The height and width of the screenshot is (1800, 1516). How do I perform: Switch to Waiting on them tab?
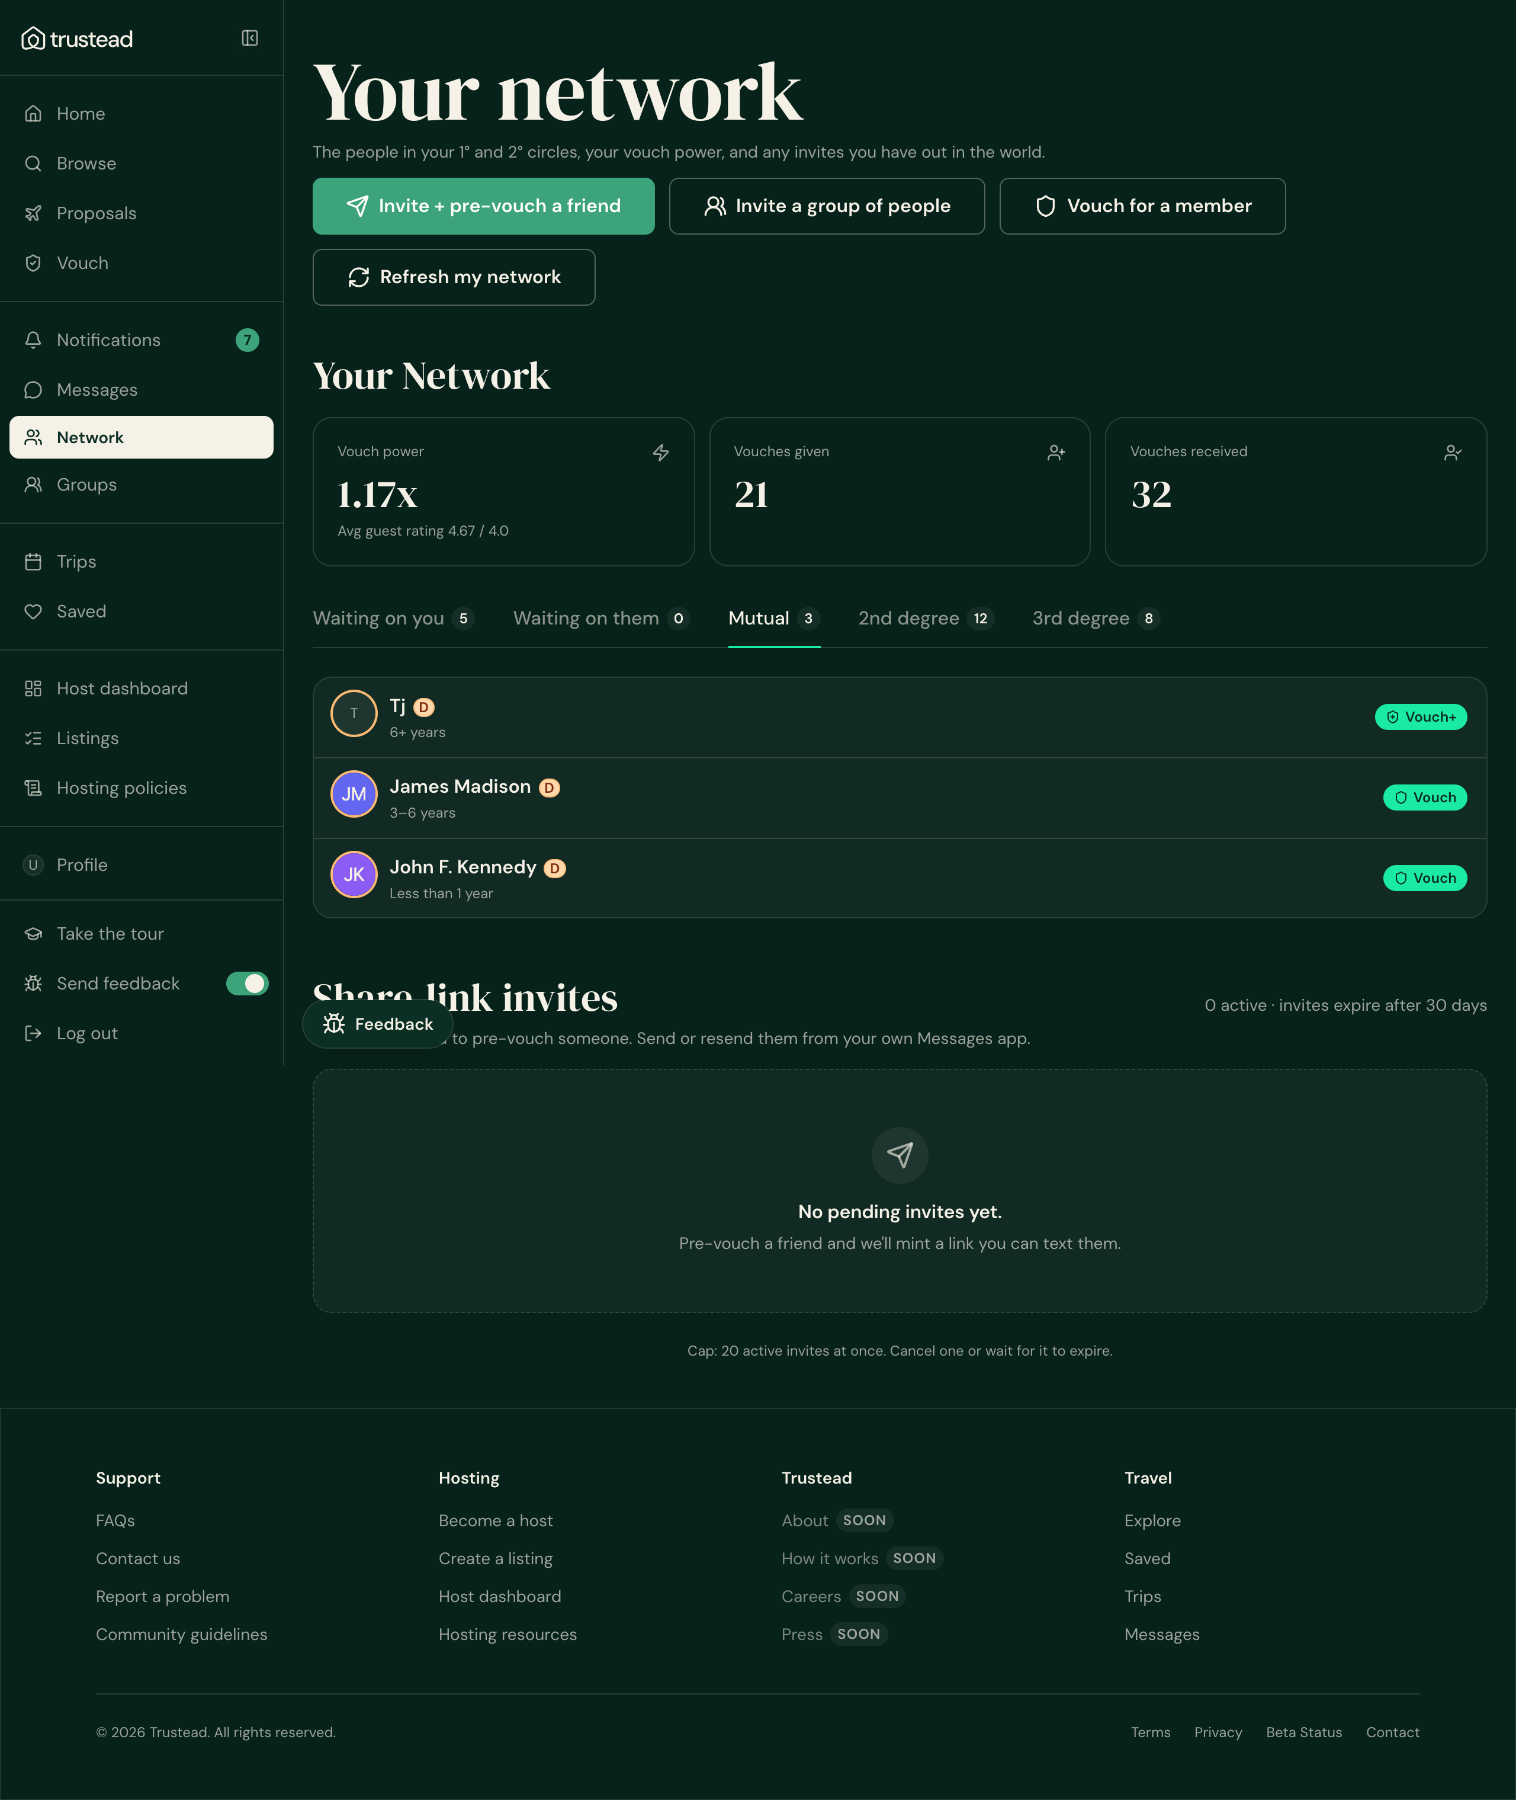point(600,619)
